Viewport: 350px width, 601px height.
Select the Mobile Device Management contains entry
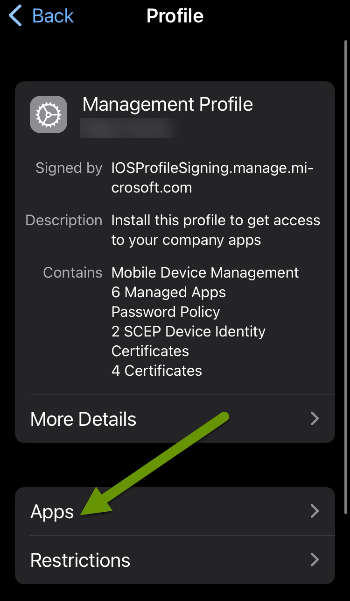tap(204, 272)
